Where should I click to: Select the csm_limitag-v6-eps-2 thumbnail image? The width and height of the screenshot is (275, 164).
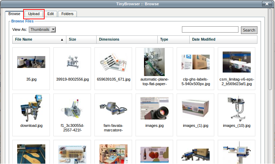[x=237, y=62]
